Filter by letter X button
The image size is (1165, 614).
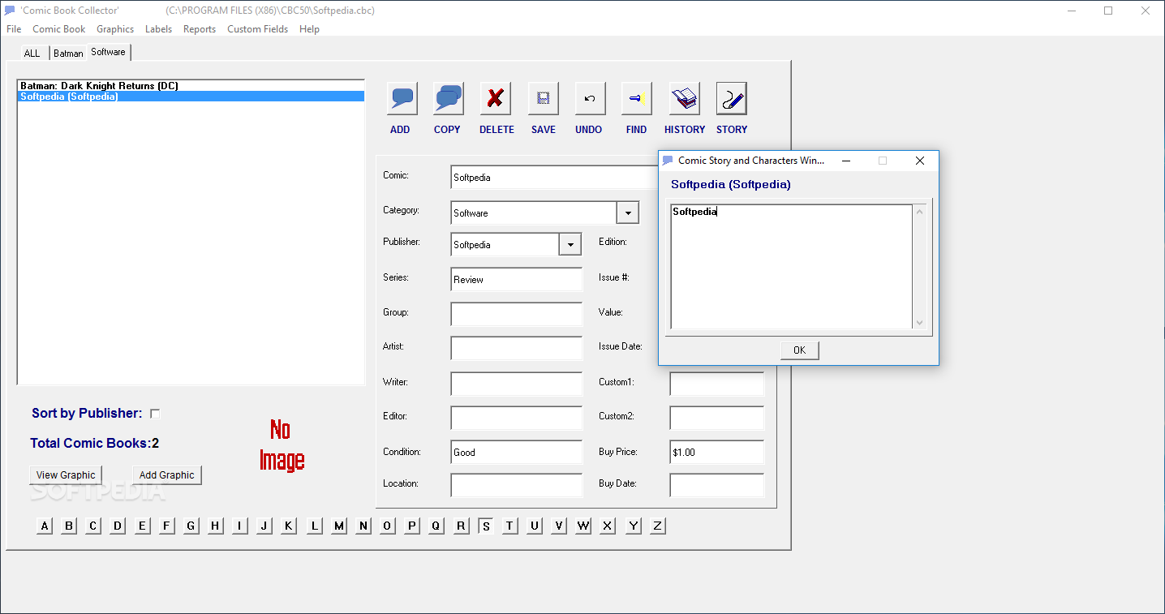[x=608, y=526]
